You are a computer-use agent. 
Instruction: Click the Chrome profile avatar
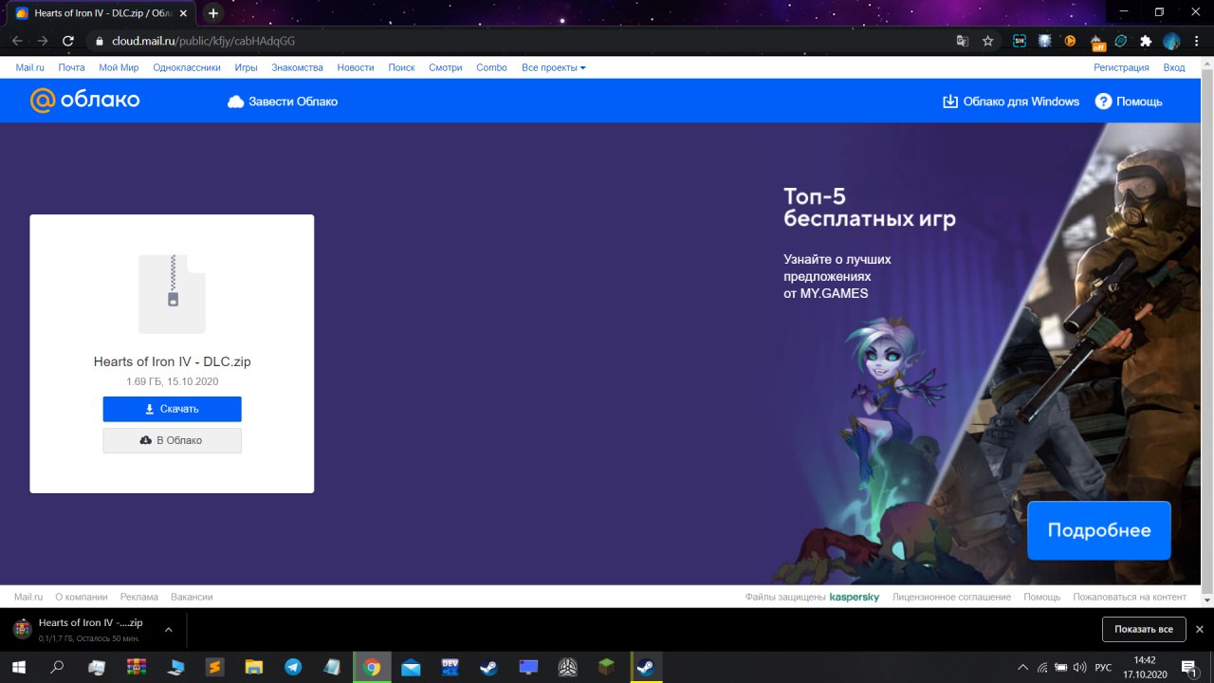point(1171,41)
